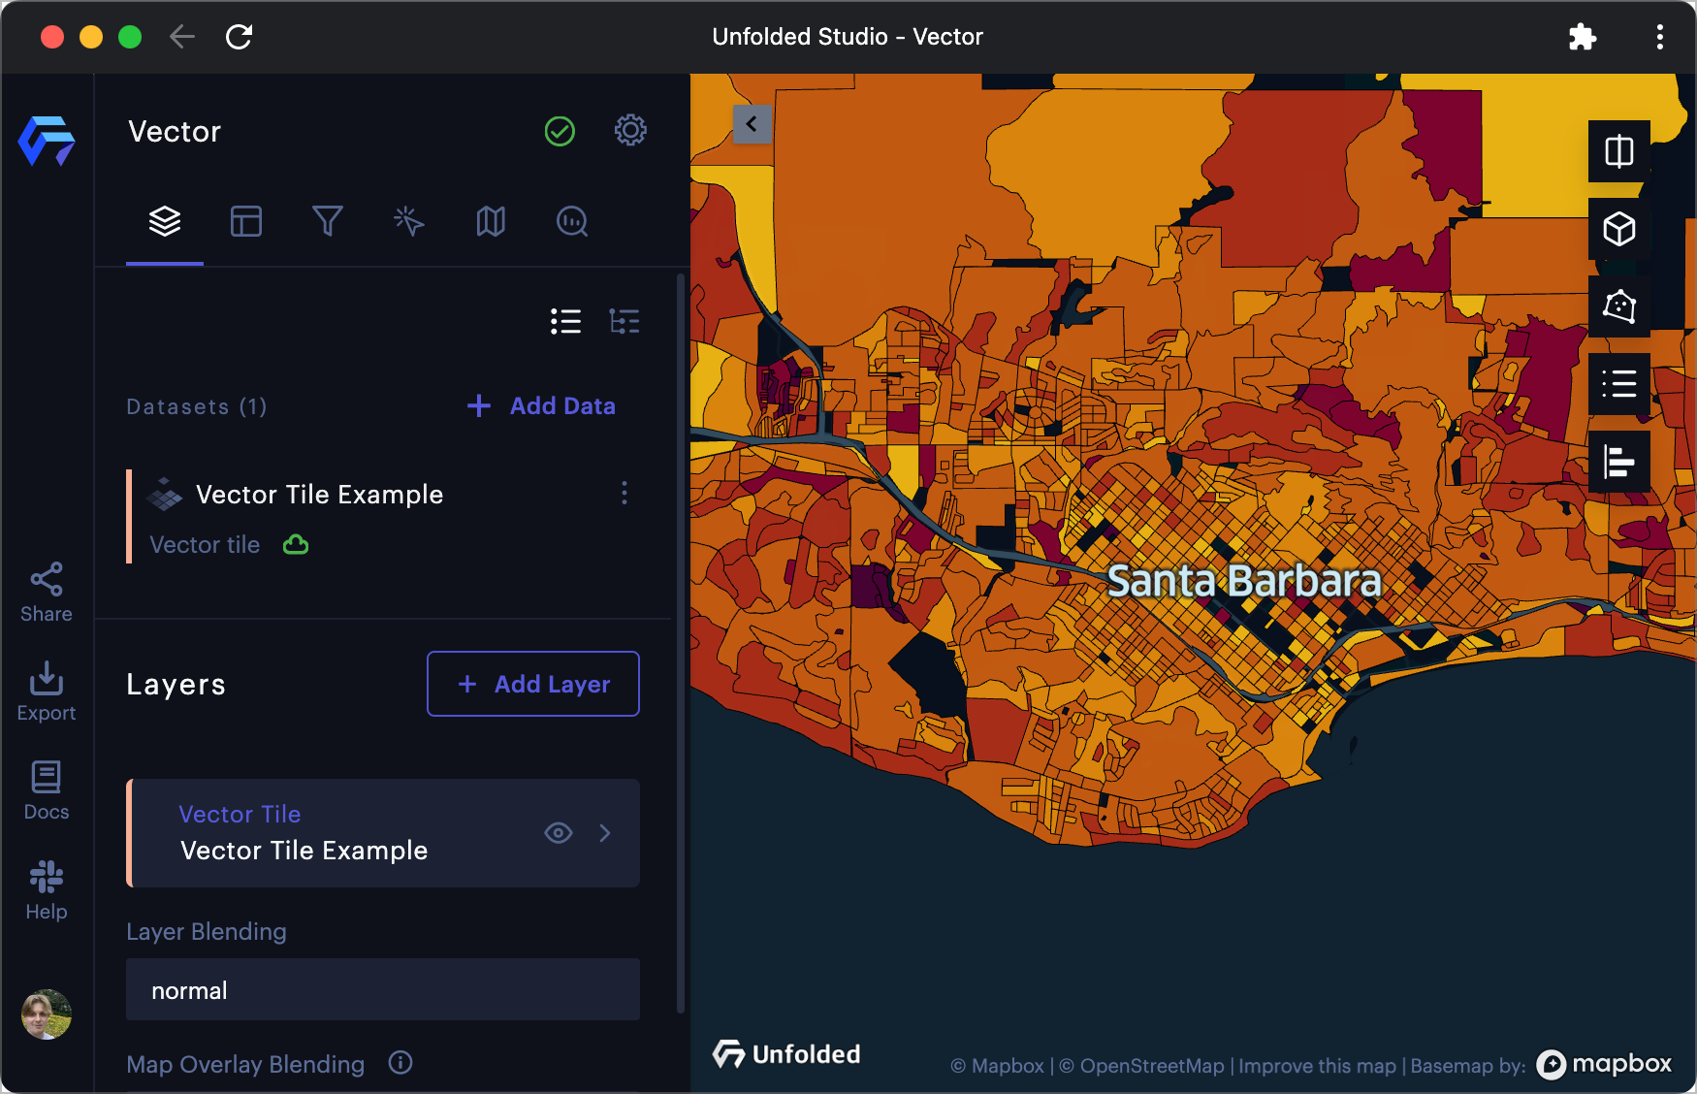Toggle the 3D map view cube
The width and height of the screenshot is (1697, 1094).
pyautogui.click(x=1618, y=229)
